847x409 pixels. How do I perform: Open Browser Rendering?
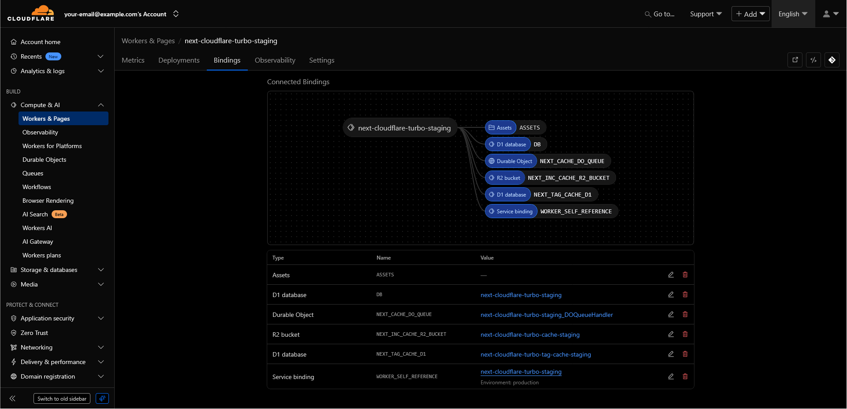click(48, 201)
